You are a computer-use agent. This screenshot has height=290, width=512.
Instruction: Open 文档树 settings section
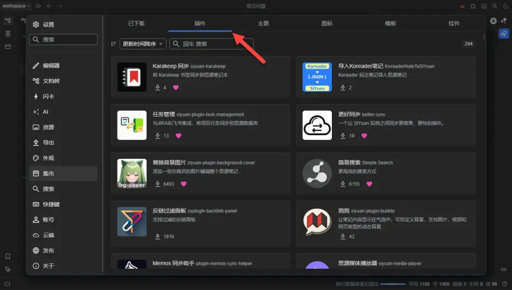click(64, 81)
